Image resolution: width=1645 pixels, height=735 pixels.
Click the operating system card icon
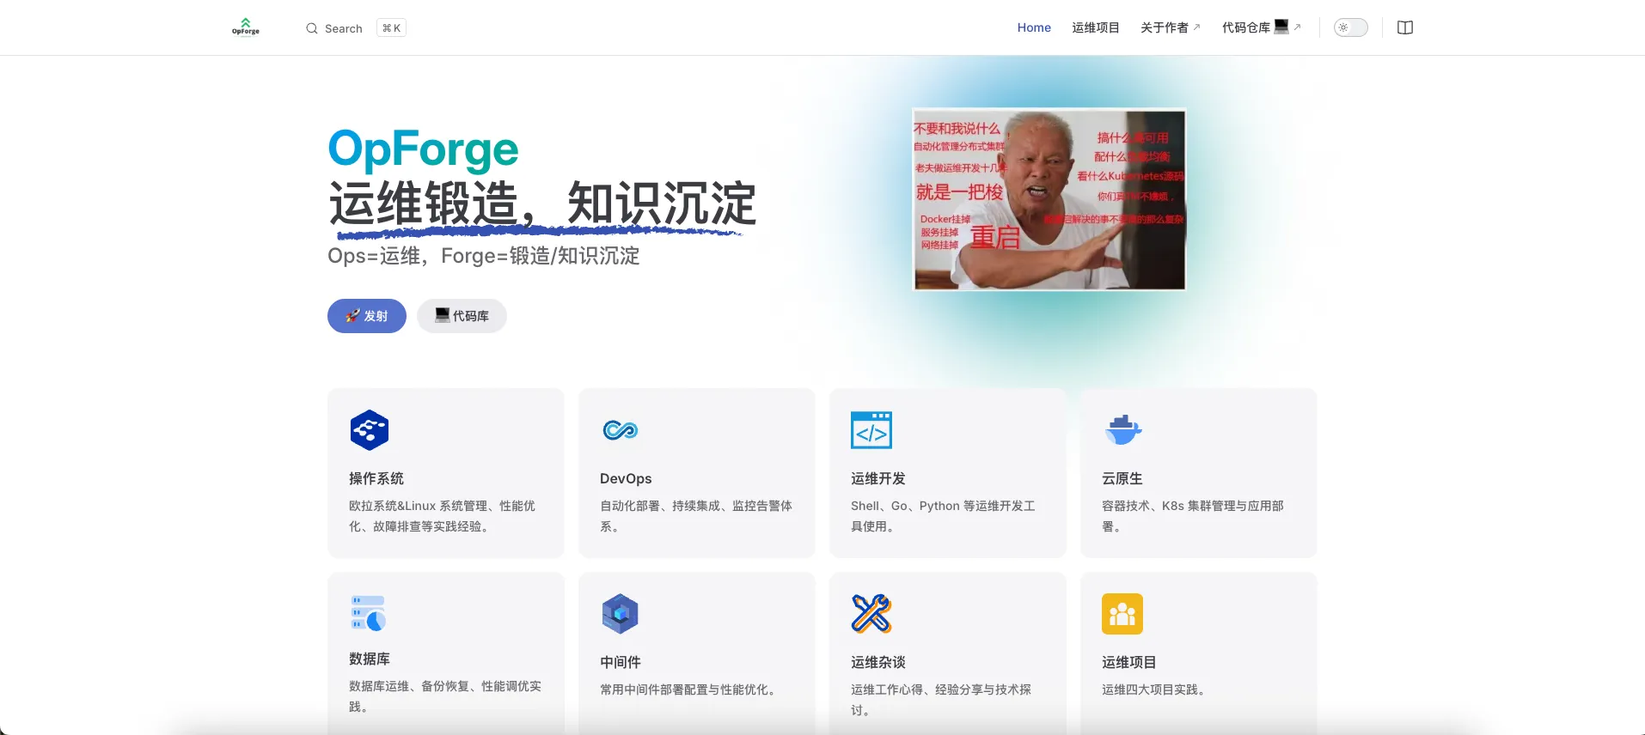click(x=370, y=430)
